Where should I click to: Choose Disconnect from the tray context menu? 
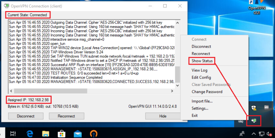point(201,46)
